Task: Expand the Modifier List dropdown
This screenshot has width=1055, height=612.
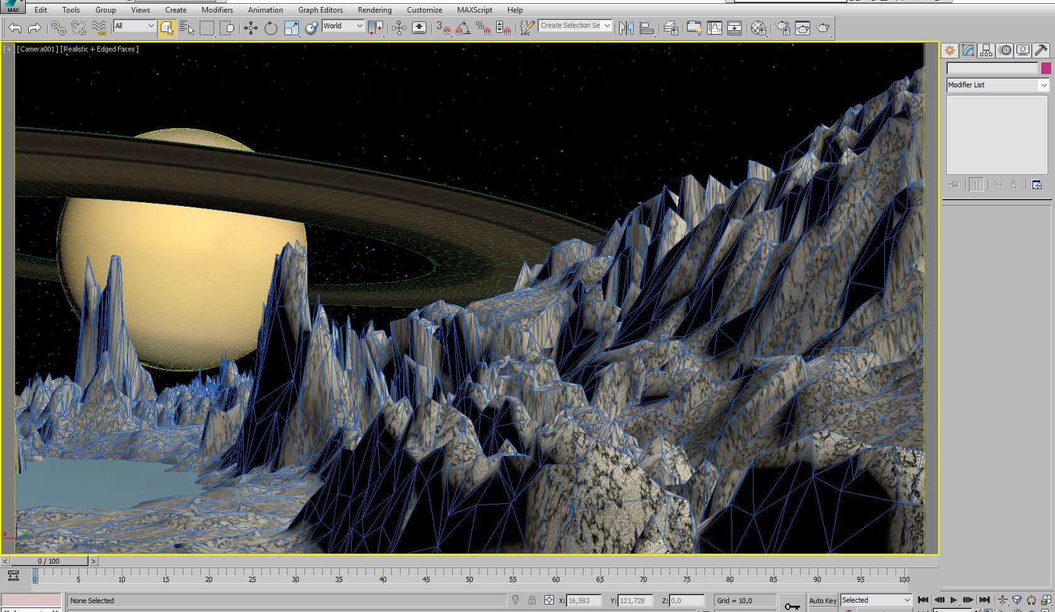Action: [997, 85]
